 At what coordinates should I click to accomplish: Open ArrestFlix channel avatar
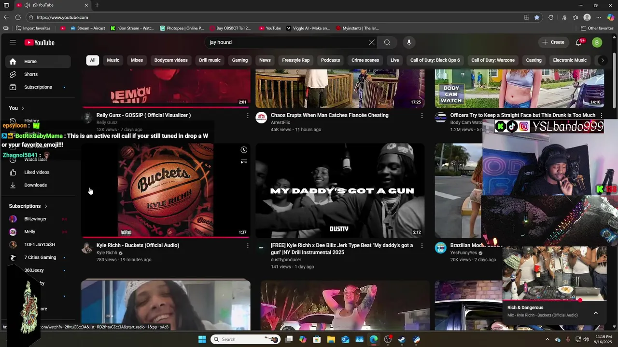pos(261,118)
